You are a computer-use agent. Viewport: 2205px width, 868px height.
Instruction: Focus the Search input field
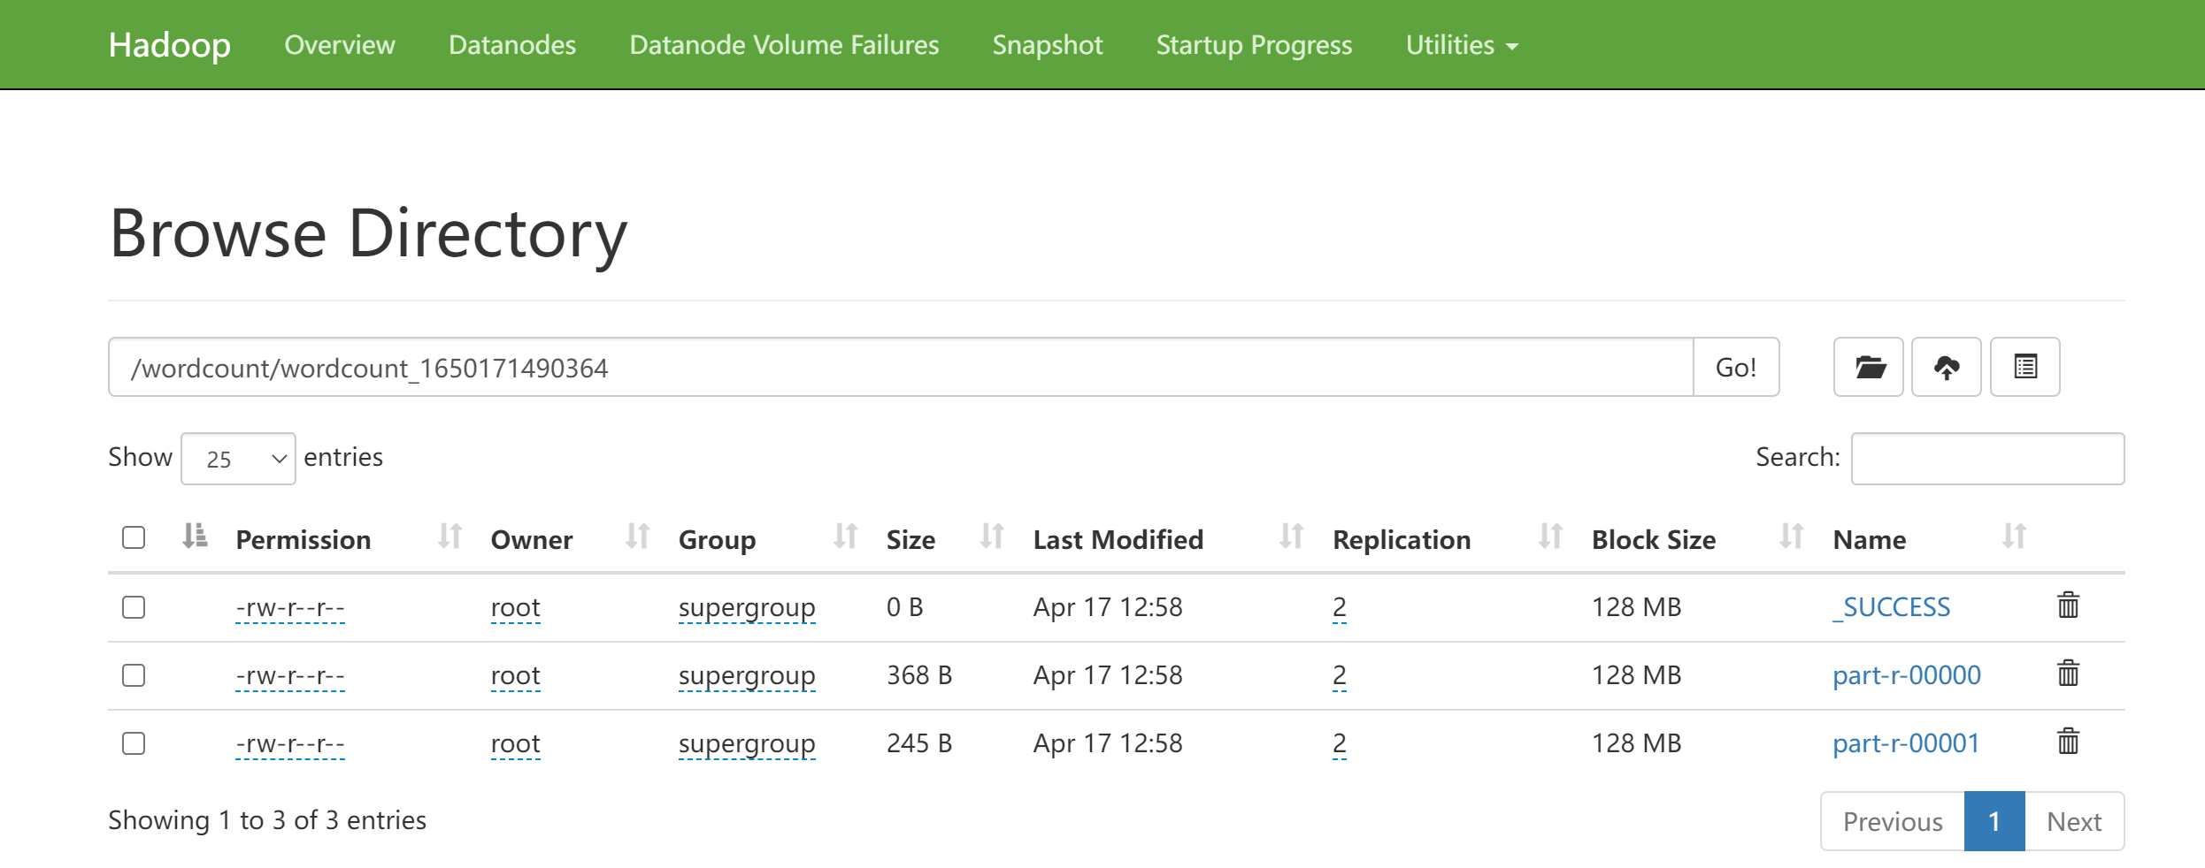coord(1986,459)
